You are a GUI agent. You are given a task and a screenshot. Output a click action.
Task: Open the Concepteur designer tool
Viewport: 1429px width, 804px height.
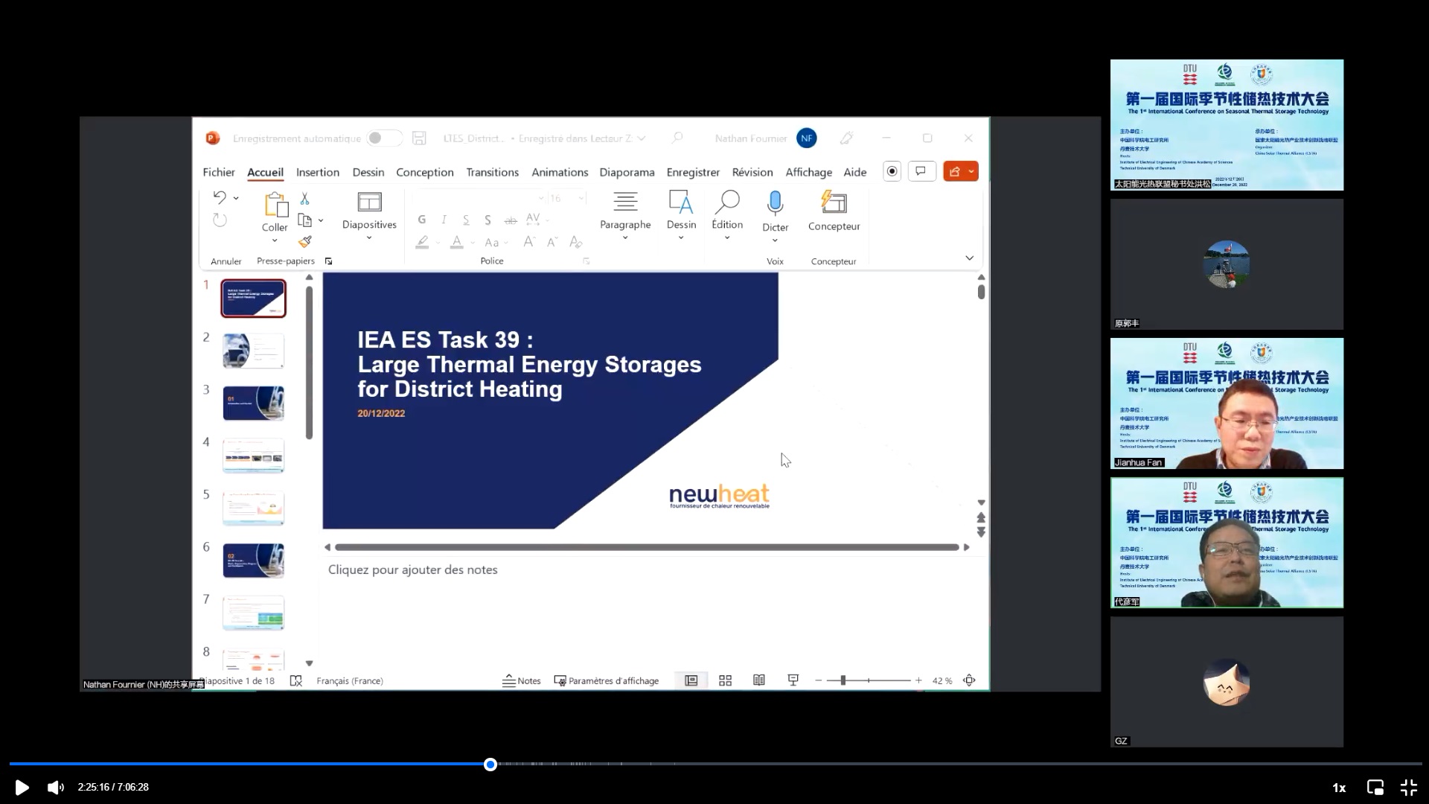tap(834, 211)
